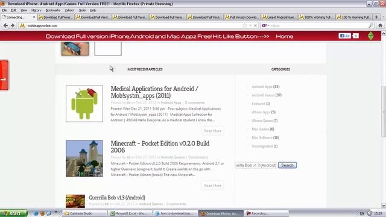Image resolution: width=386 pixels, height=217 pixels.
Task: Click the address bar URL field
Action: click(x=133, y=25)
